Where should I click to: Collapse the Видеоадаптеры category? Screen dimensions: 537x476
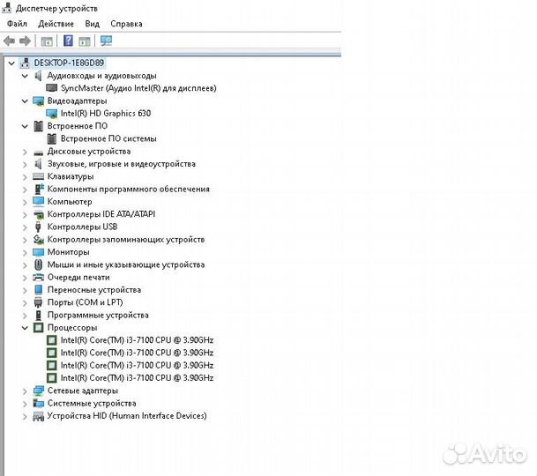click(25, 101)
